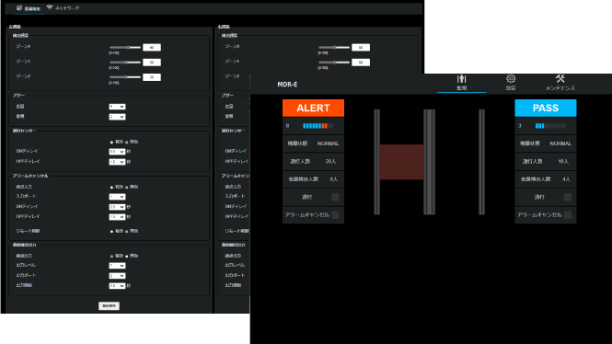Select 無効 for 接点出力 in left unit
Screen dimensions: 612x344
click(126, 257)
